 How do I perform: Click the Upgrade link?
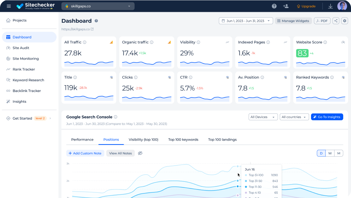[306, 6]
